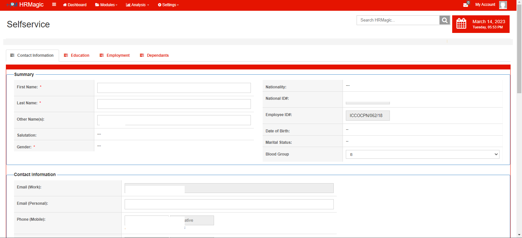
Task: Go to the Dashboard home link
Action: pyautogui.click(x=75, y=5)
